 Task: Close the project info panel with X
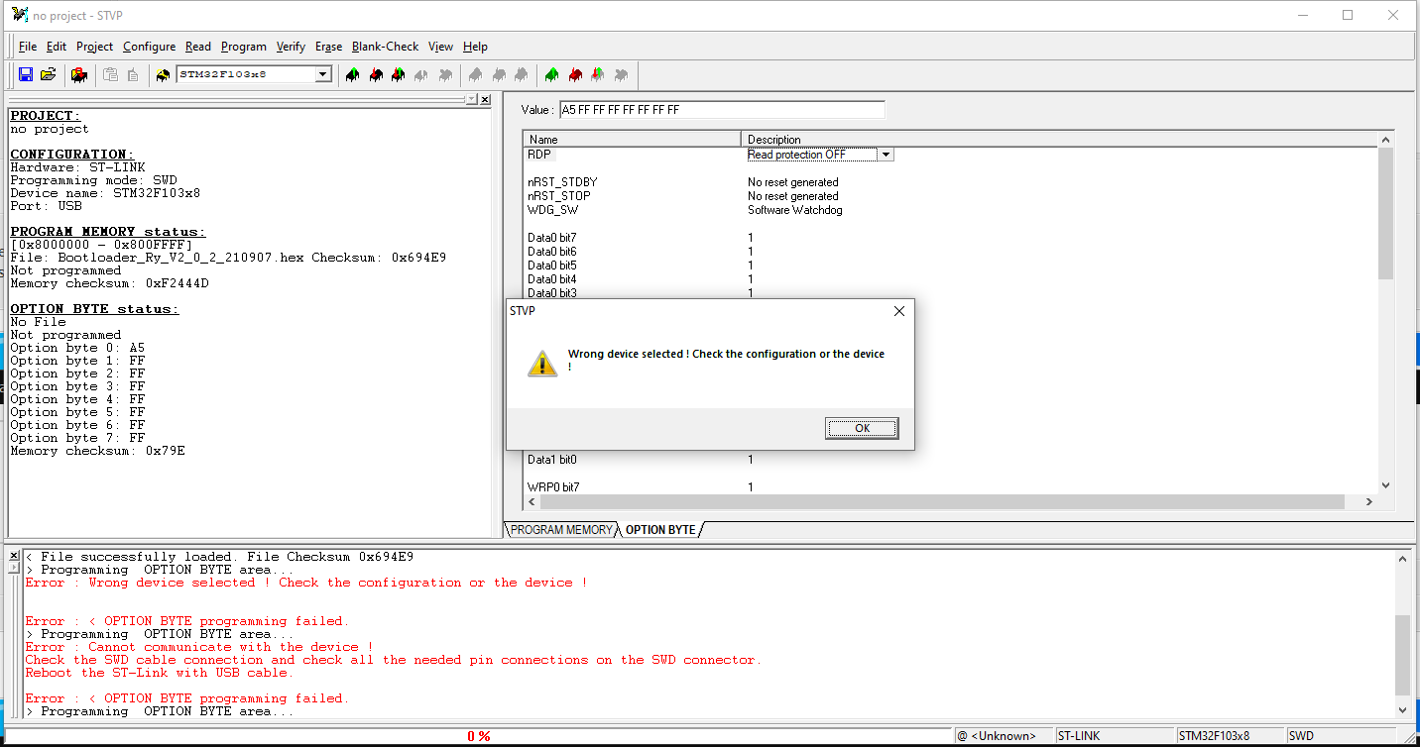(x=485, y=100)
